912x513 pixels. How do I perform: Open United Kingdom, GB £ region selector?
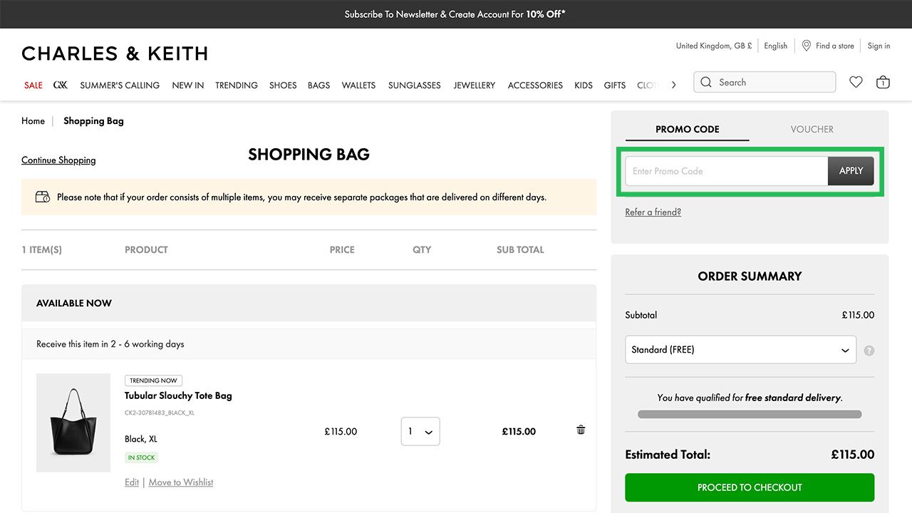click(714, 46)
